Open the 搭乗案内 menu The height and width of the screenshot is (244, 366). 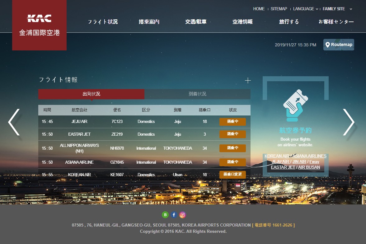[149, 22]
